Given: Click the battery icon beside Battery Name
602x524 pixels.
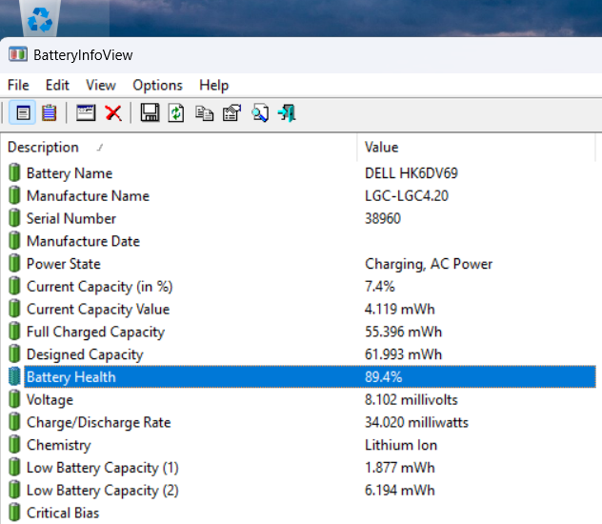Looking at the screenshot, I should [x=14, y=172].
